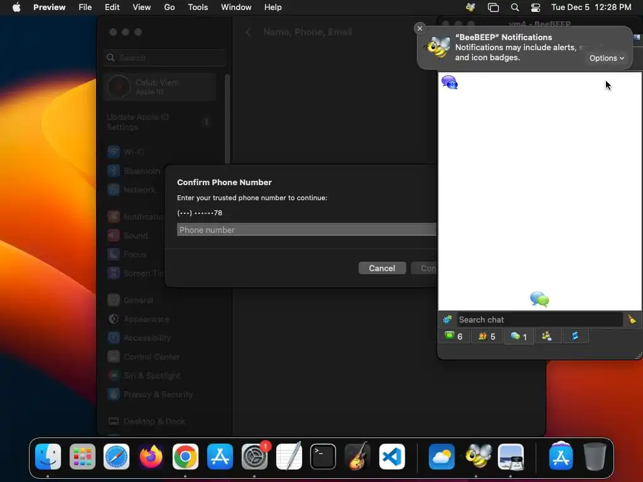Open Terminal from the Dock

tap(323, 457)
